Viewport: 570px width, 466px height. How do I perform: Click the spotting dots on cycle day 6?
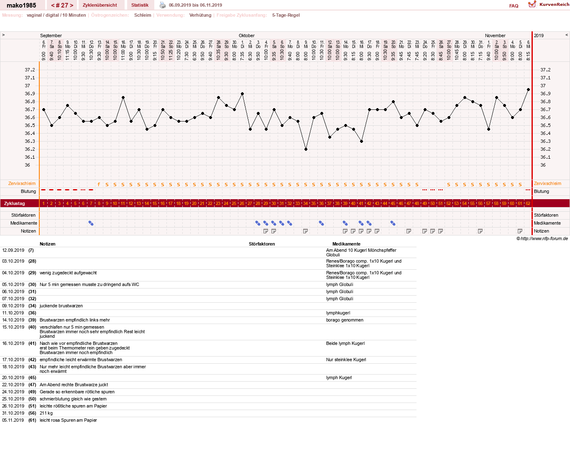(x=83, y=190)
